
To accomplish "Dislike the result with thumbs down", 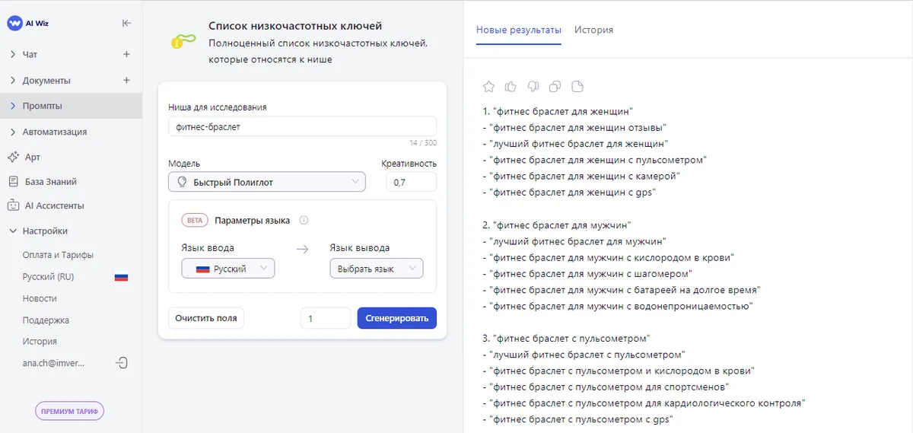I will coord(533,86).
